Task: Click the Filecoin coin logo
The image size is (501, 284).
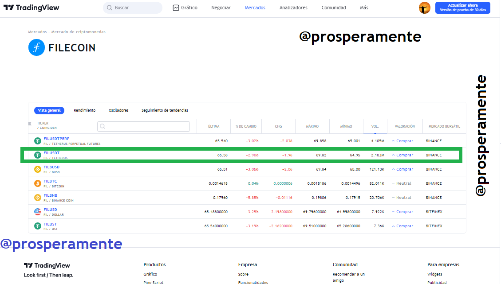Action: click(36, 47)
